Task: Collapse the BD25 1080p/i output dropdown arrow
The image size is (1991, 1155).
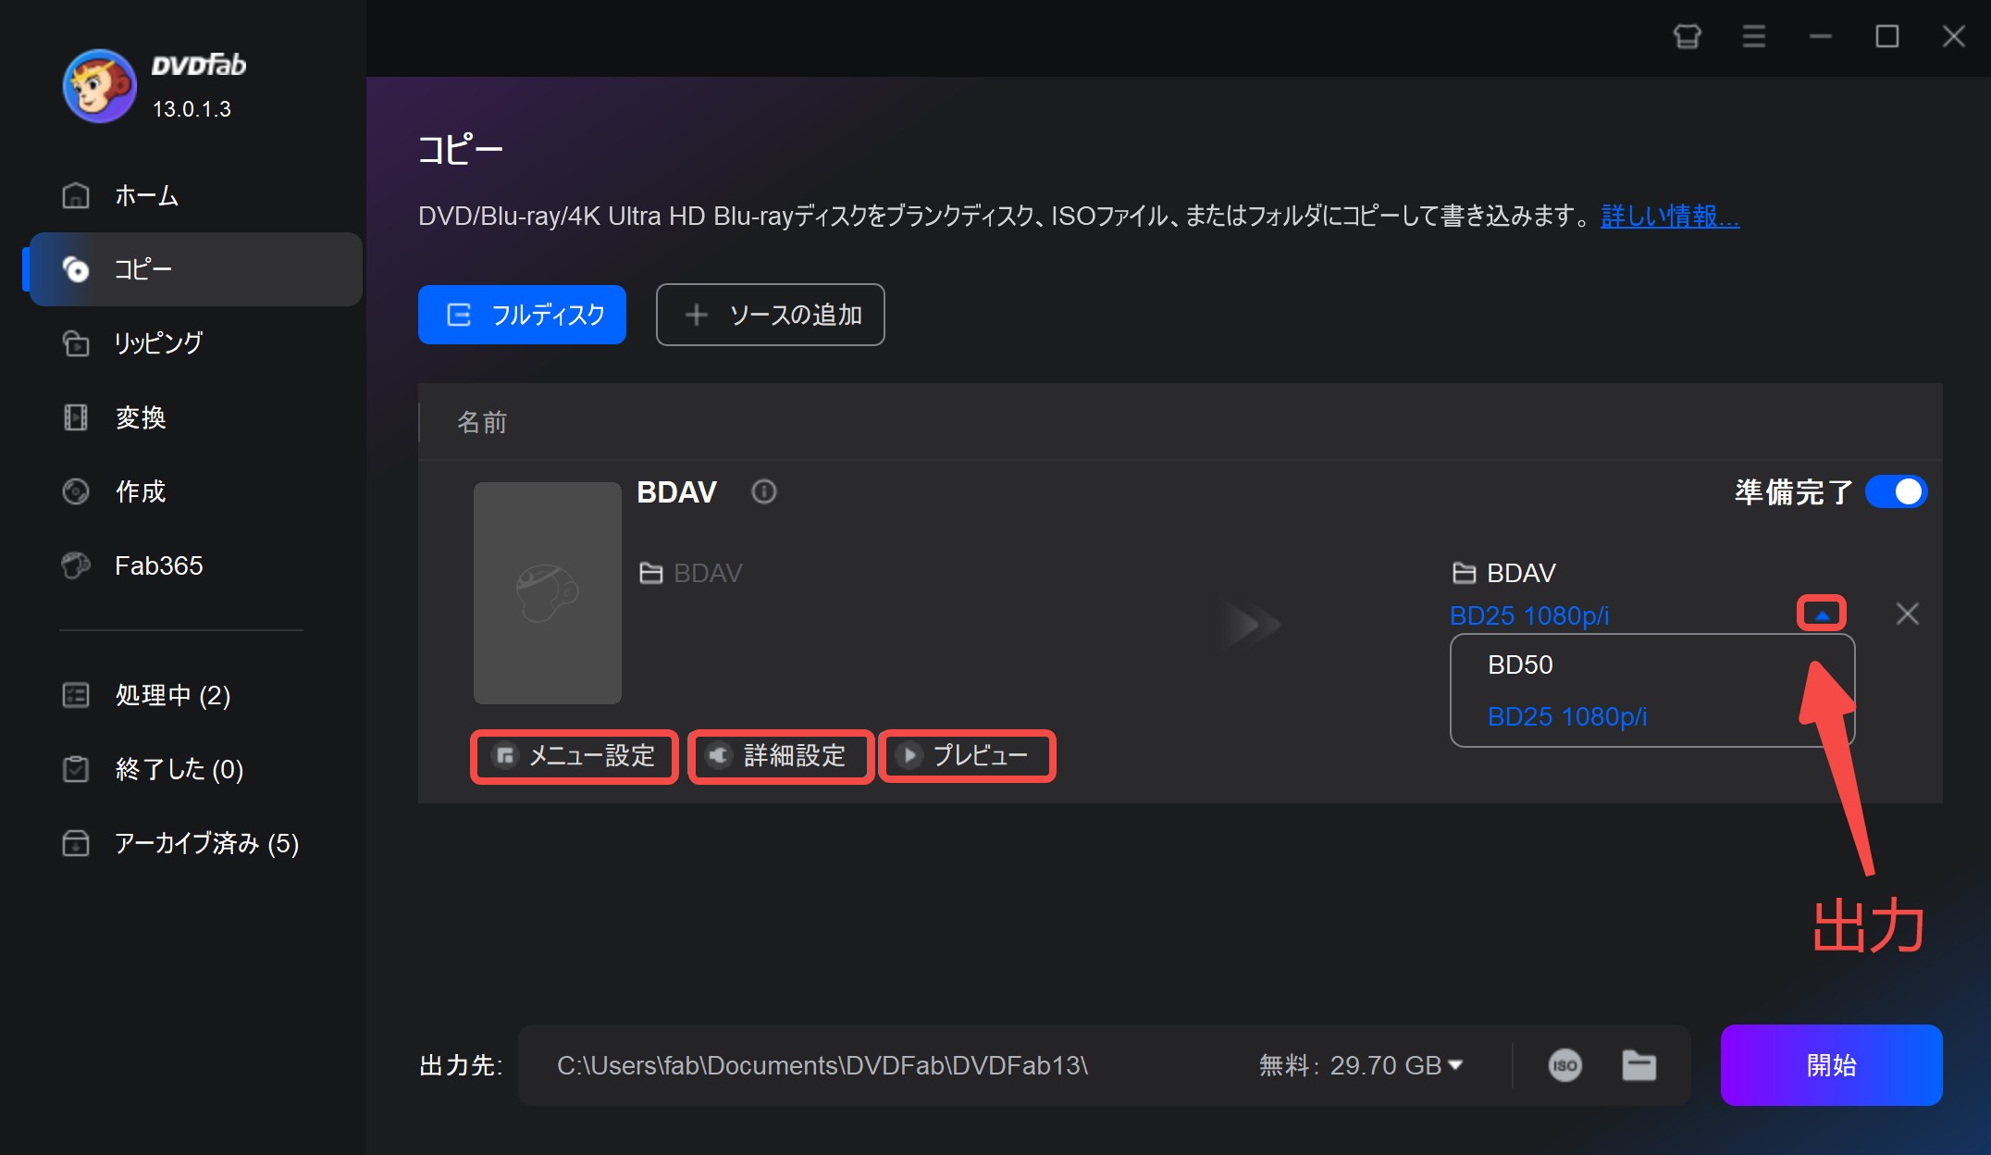Action: pyautogui.click(x=1821, y=615)
